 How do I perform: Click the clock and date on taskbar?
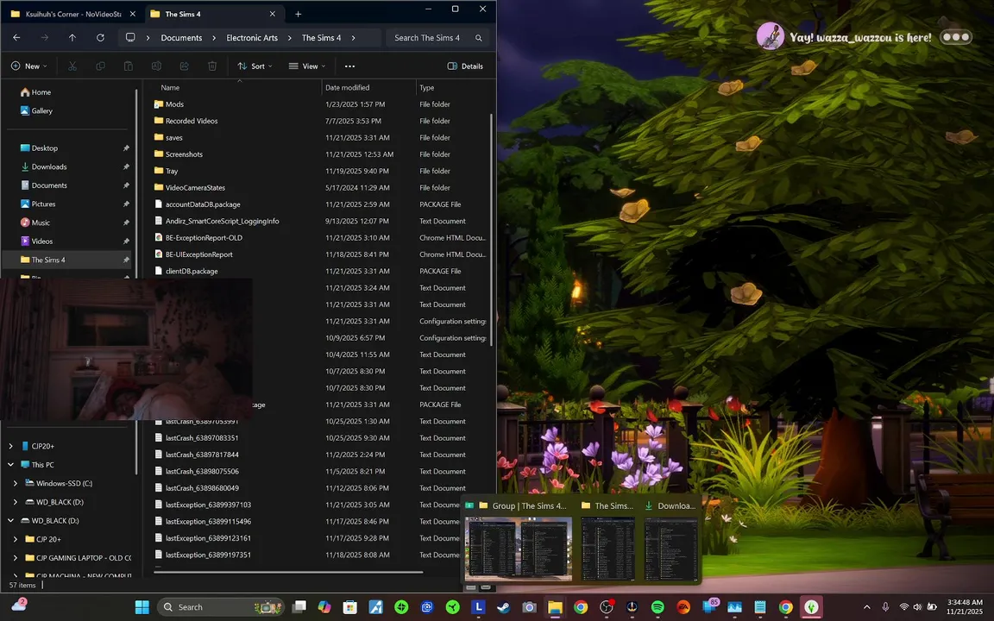click(x=964, y=607)
